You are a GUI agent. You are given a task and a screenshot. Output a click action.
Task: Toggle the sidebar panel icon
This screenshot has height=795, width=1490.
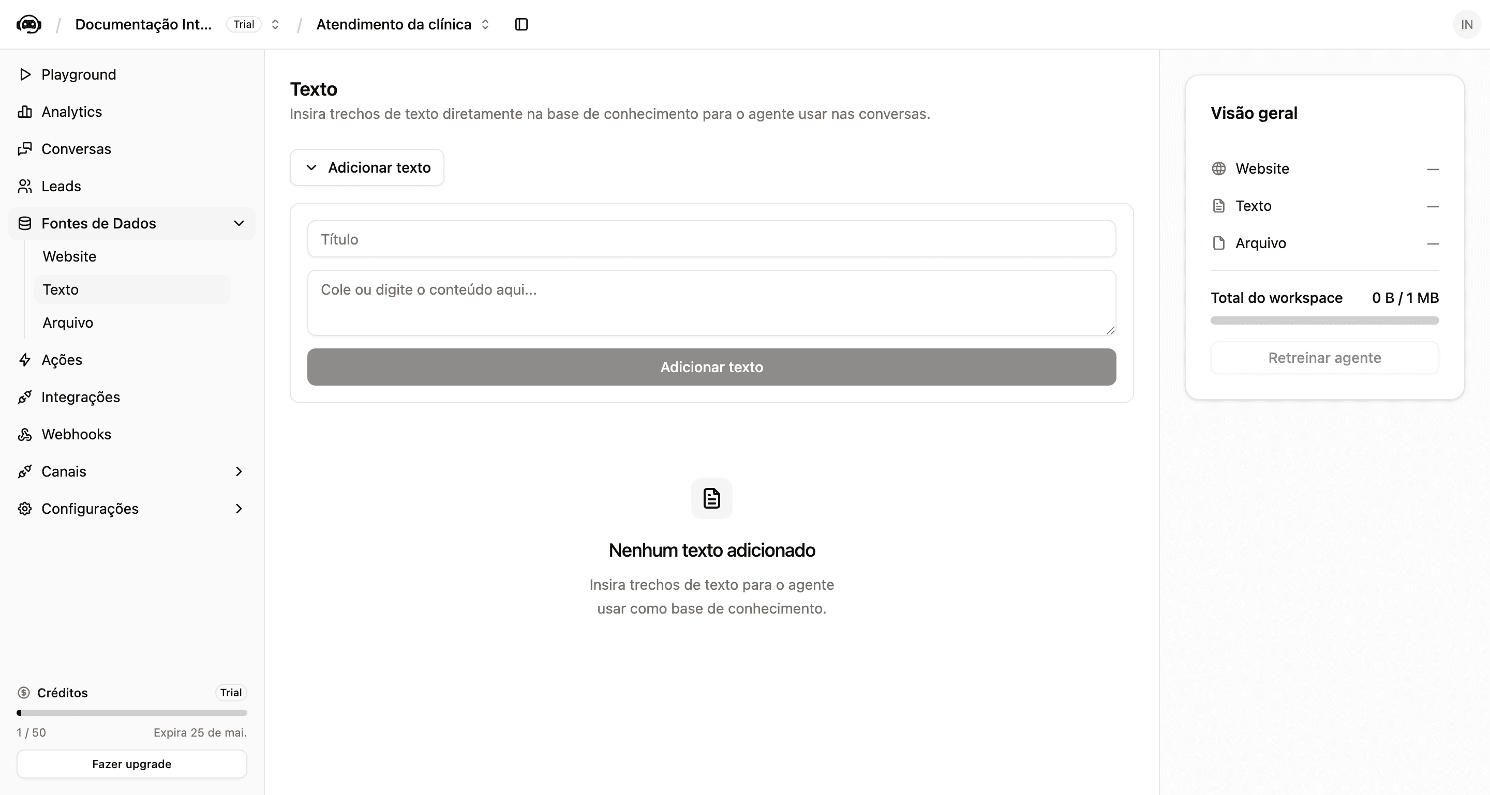tap(521, 24)
